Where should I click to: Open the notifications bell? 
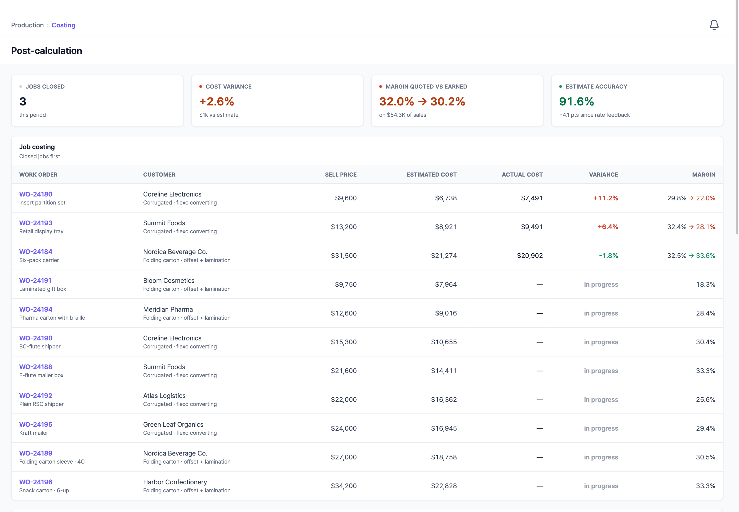(x=714, y=25)
